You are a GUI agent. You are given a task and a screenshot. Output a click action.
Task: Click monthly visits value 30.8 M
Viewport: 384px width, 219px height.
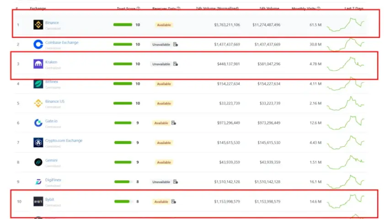click(x=315, y=44)
